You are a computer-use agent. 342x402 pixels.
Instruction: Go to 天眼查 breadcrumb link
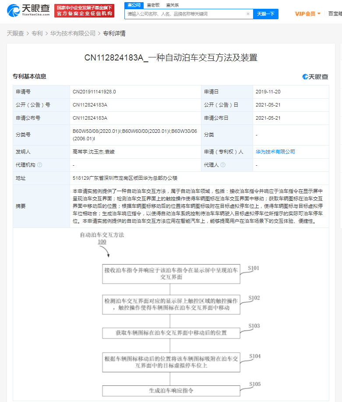(x=15, y=33)
